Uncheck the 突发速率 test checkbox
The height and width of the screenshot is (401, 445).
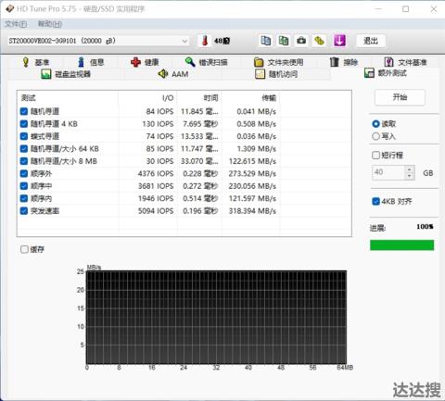24,211
